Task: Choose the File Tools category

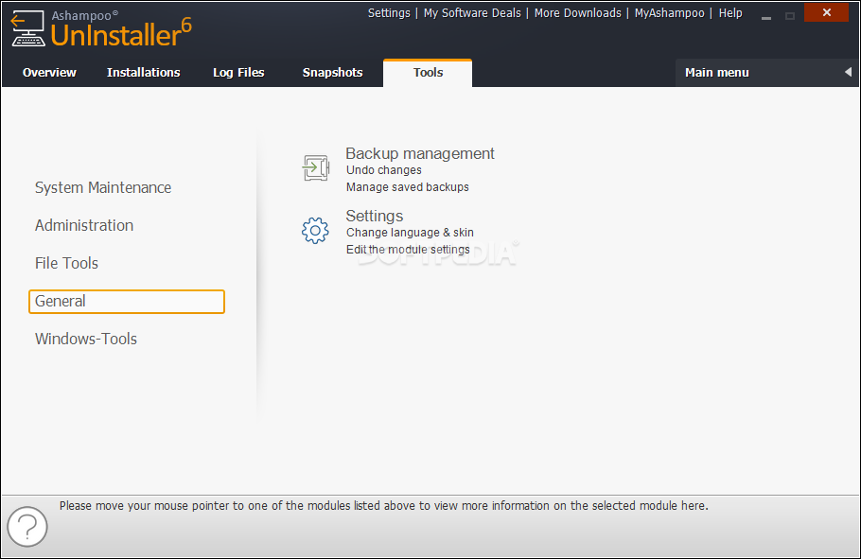Action: (x=66, y=264)
